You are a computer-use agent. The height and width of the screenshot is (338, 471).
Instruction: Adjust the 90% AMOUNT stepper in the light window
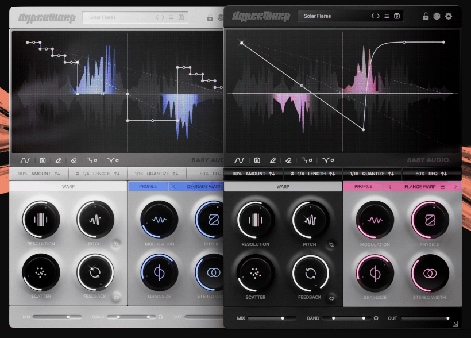pos(57,174)
